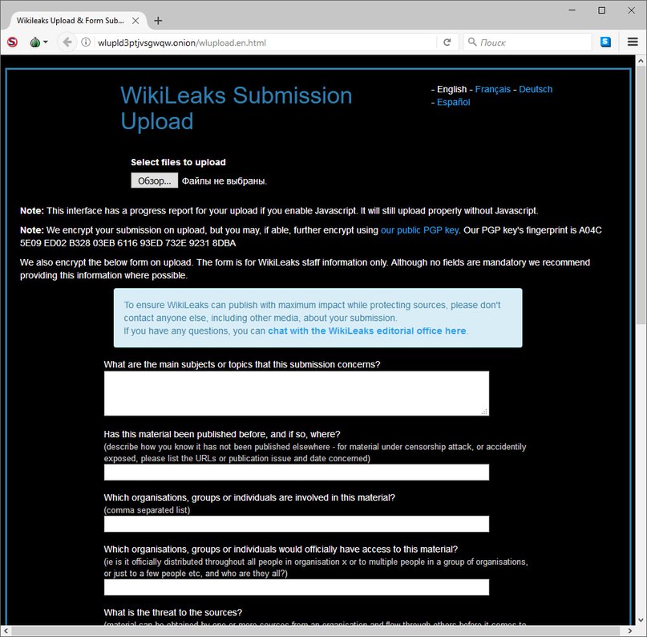
Task: Click the vertical scrollbar thumb
Action: (x=641, y=194)
